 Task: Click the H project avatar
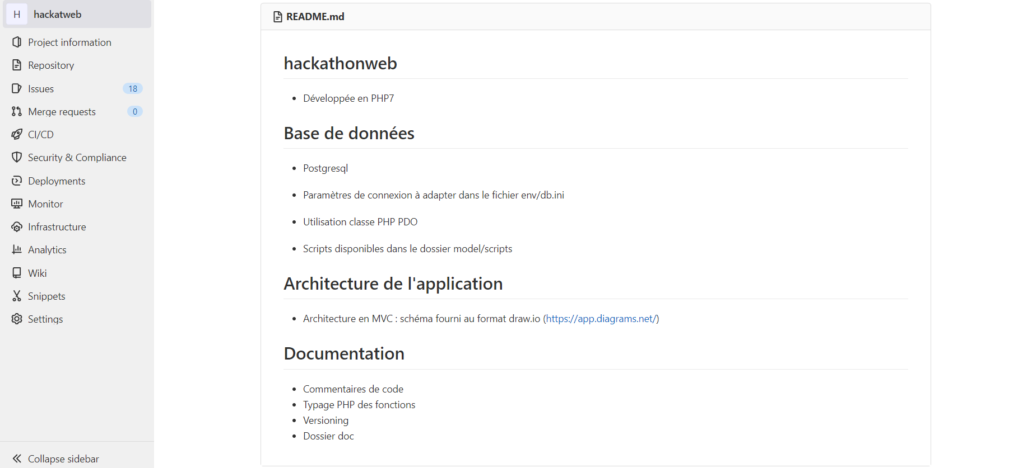(17, 15)
